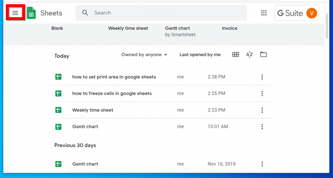Choose the Blank template
Viewport: 333px width, 178px height.
tap(57, 28)
